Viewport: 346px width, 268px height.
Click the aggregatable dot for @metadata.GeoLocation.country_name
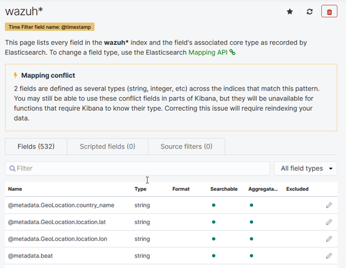pos(251,205)
